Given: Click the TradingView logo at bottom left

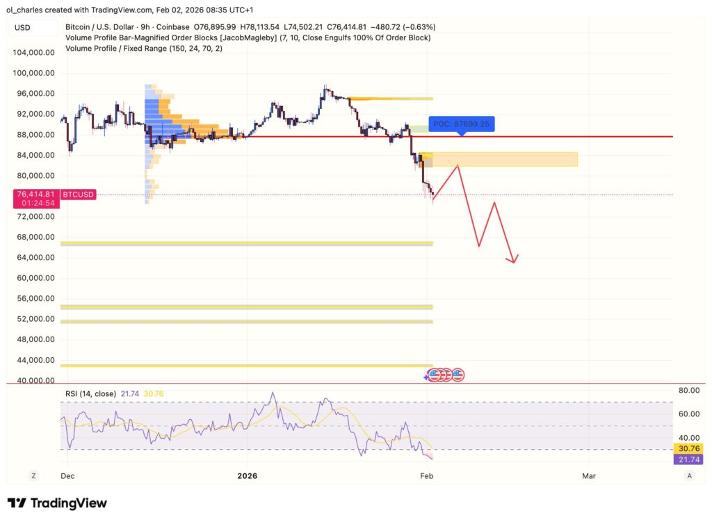Looking at the screenshot, I should click(x=56, y=503).
